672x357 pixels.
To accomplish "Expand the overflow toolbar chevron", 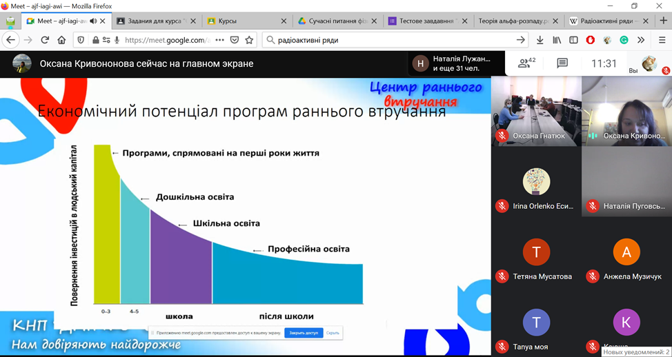I will click(x=641, y=40).
